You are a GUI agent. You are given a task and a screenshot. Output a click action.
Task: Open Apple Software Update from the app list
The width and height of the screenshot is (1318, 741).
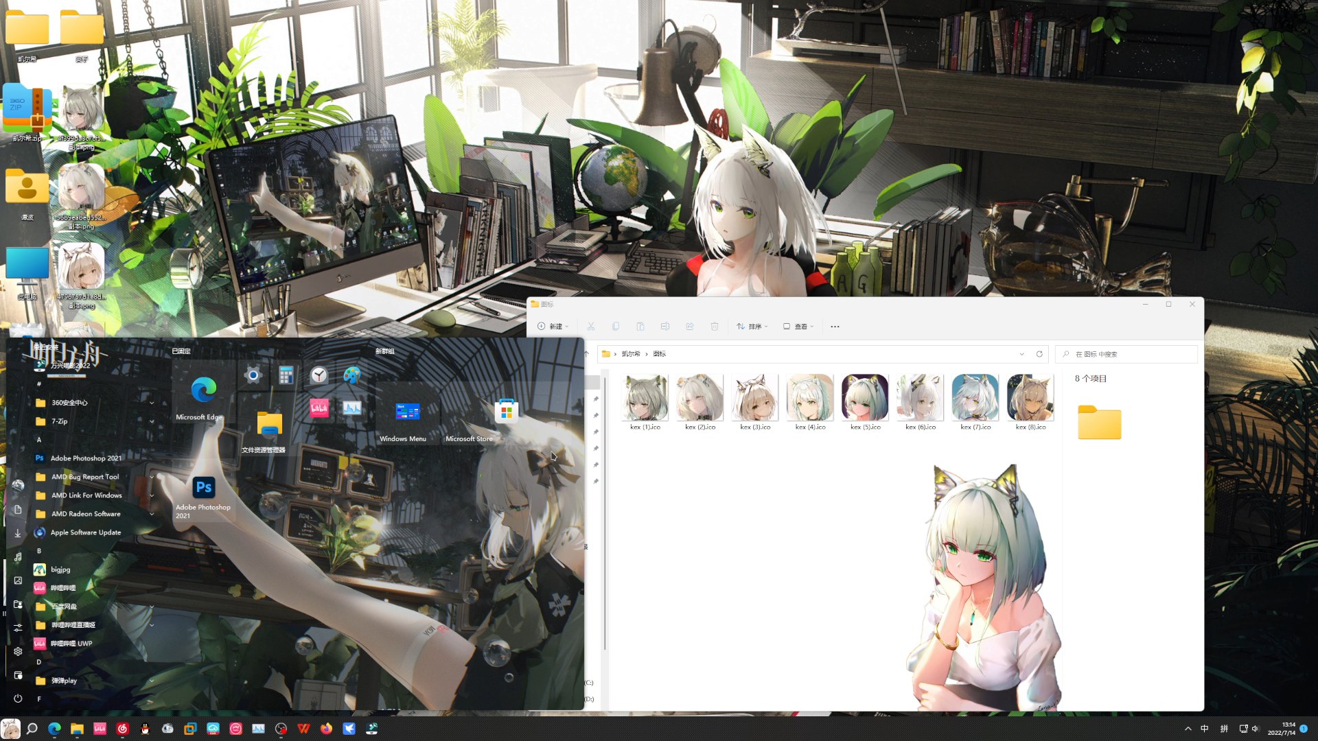pos(85,532)
